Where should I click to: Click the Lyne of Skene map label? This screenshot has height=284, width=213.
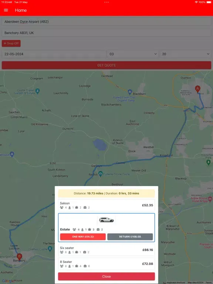pos(80,116)
